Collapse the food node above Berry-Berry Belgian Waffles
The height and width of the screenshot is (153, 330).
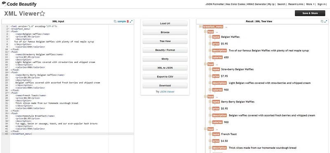tap(205, 97)
